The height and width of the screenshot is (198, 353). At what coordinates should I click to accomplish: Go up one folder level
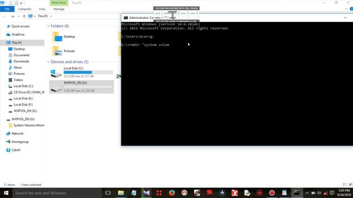click(x=24, y=16)
